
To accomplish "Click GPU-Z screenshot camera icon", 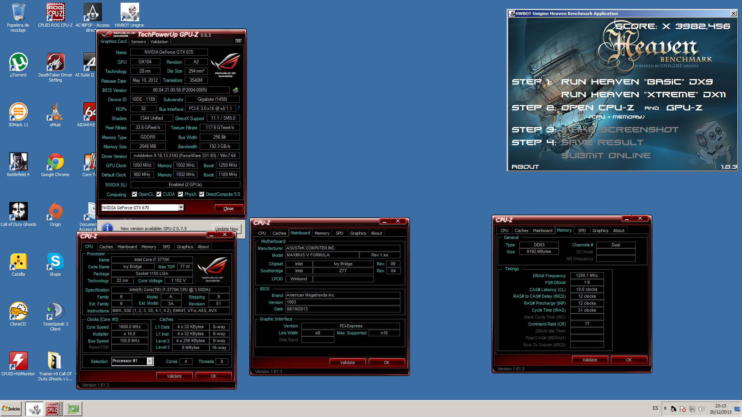I will click(x=238, y=41).
